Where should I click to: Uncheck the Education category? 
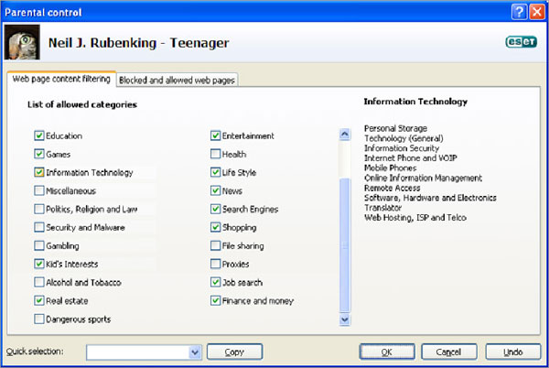(x=38, y=135)
